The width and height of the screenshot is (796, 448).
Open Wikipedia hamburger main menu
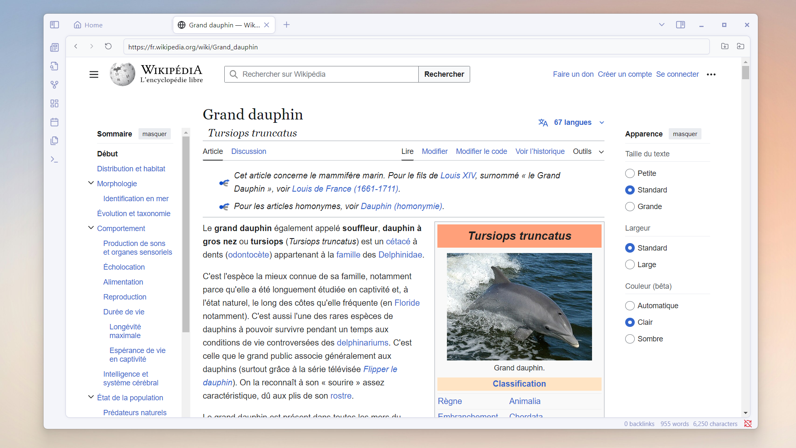94,74
